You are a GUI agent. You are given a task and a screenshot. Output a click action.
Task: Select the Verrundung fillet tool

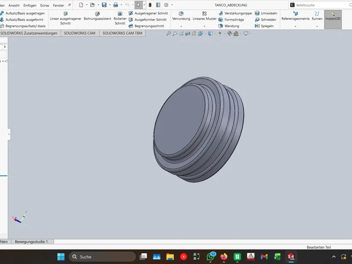pyautogui.click(x=181, y=16)
